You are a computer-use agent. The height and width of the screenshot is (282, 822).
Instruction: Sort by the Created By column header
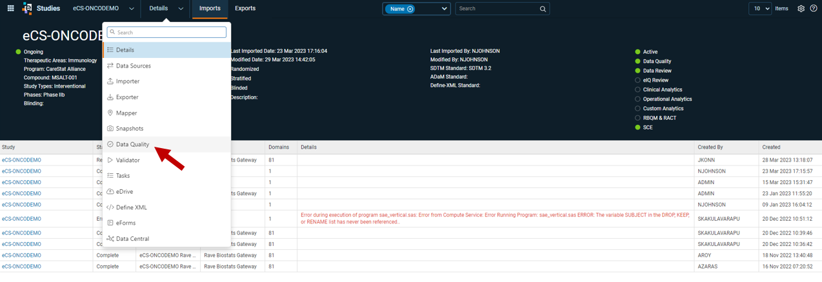pyautogui.click(x=710, y=147)
